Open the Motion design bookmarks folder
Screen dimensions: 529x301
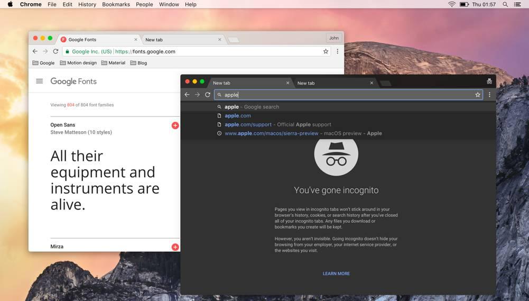click(78, 63)
